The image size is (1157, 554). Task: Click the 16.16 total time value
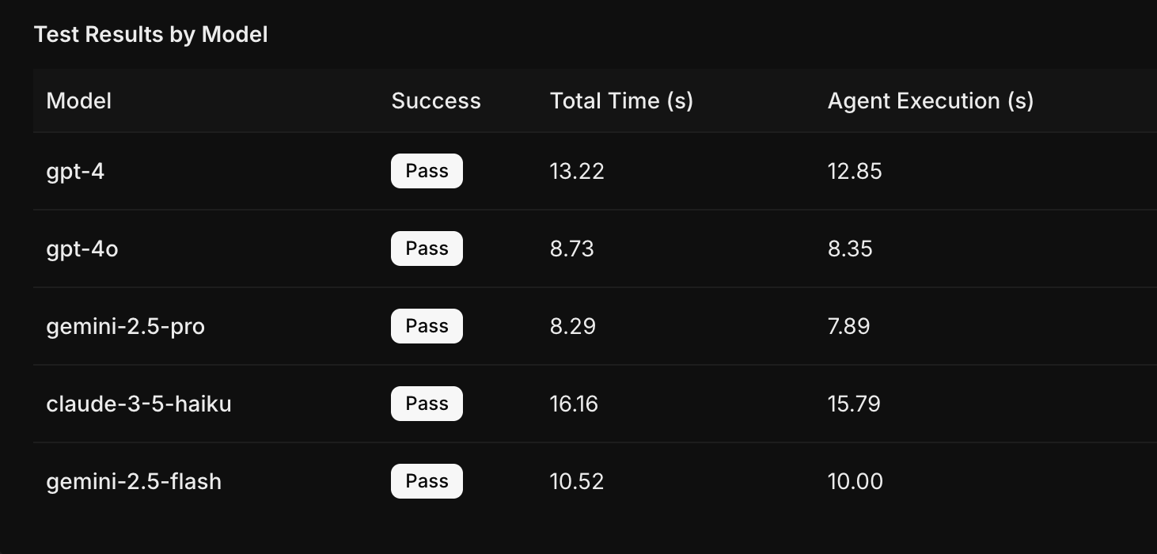pos(574,404)
